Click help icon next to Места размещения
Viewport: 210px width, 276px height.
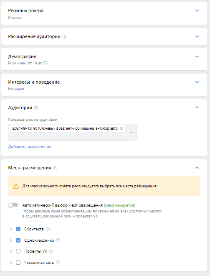pyautogui.click(x=55, y=168)
